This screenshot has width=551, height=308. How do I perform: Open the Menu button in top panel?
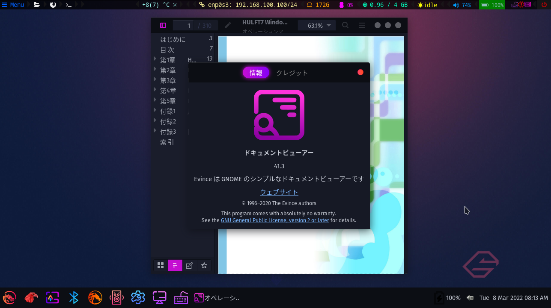tap(13, 5)
